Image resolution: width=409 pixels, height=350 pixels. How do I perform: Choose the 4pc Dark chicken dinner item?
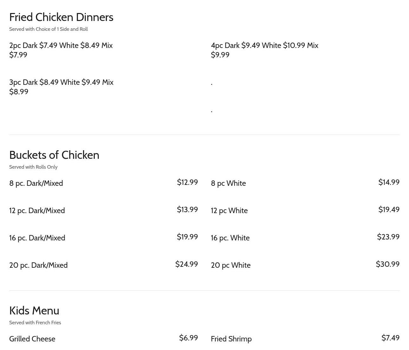click(264, 50)
